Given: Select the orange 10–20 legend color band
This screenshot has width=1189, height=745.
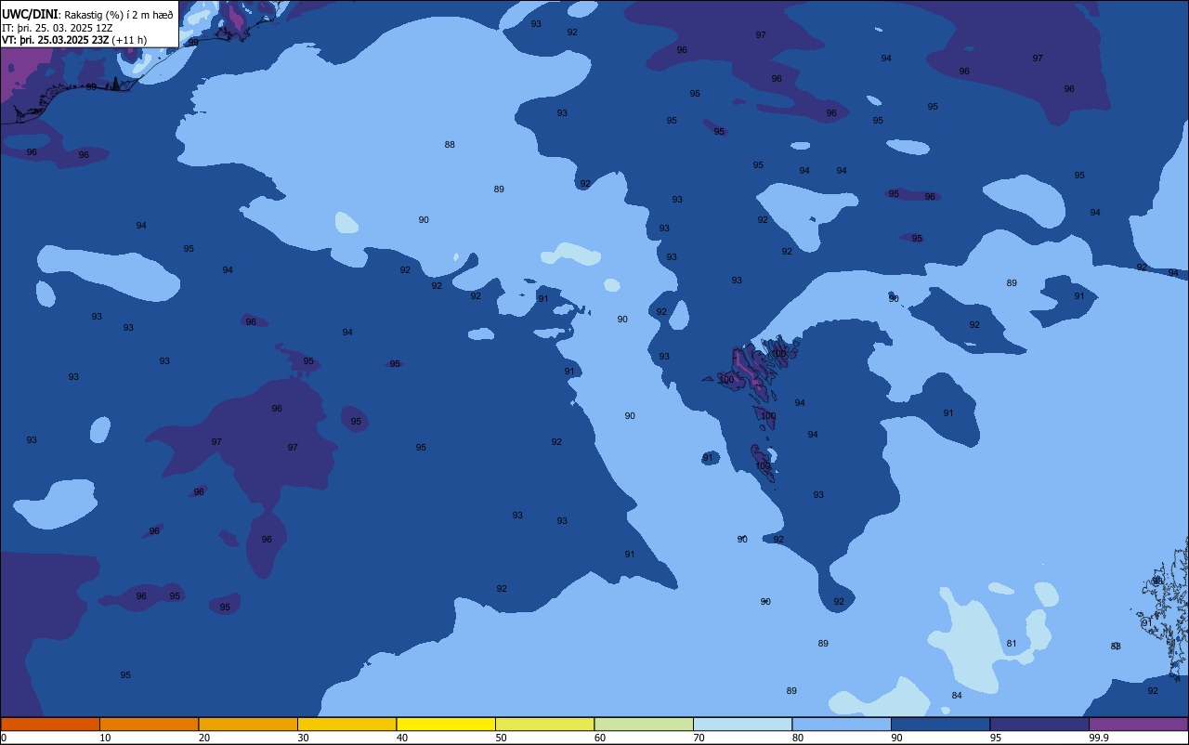Looking at the screenshot, I should click(149, 724).
